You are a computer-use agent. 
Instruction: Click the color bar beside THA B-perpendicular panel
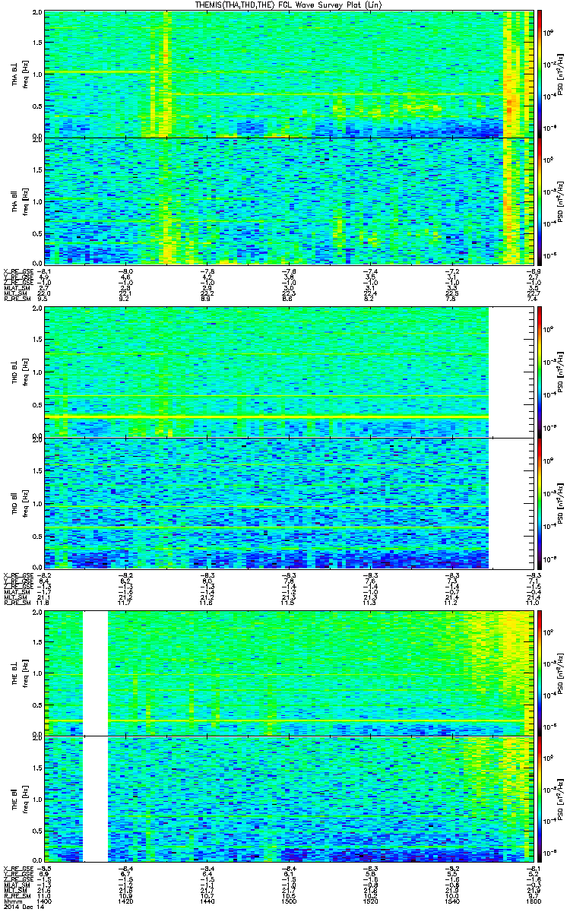click(x=539, y=74)
